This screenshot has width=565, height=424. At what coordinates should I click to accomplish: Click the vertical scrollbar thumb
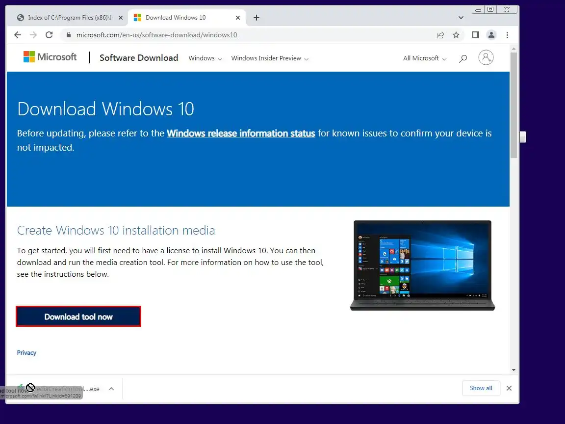point(514,105)
